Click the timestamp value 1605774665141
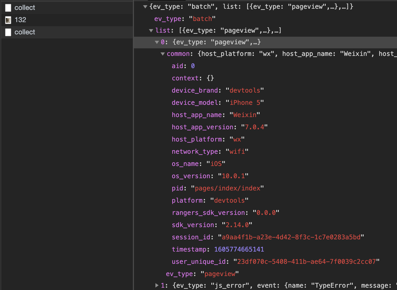Image resolution: width=397 pixels, height=290 pixels. (239, 249)
